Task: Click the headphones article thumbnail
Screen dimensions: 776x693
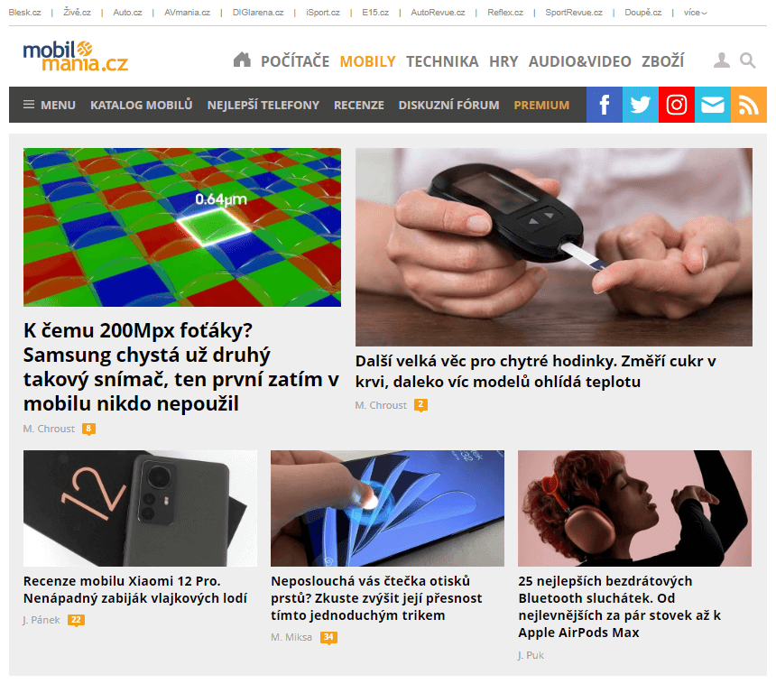Action: (634, 508)
